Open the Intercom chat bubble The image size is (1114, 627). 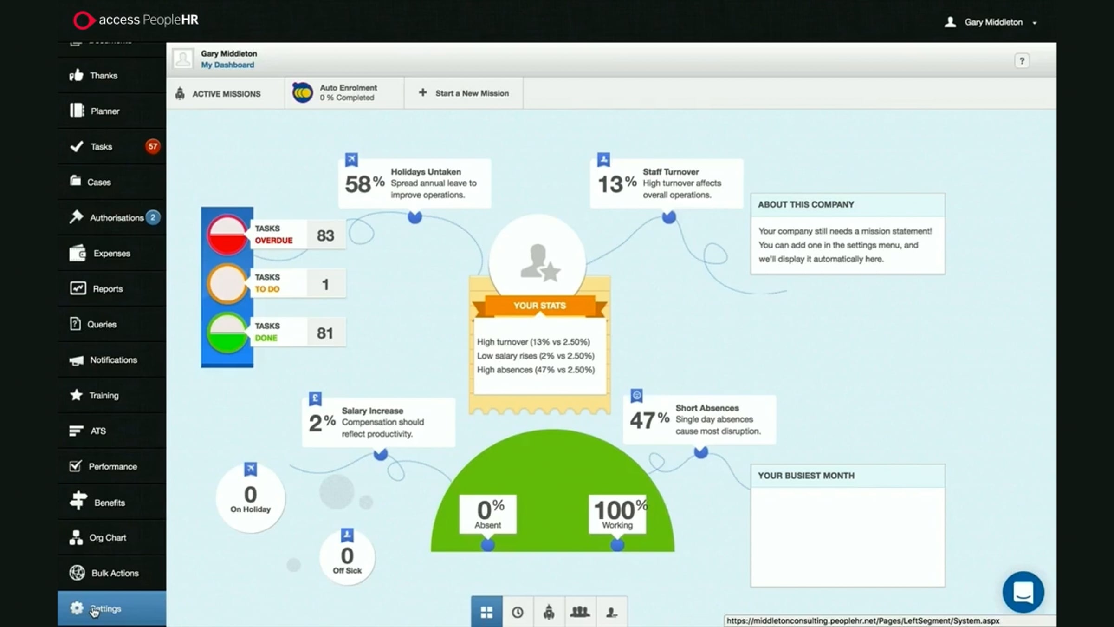[1023, 591]
